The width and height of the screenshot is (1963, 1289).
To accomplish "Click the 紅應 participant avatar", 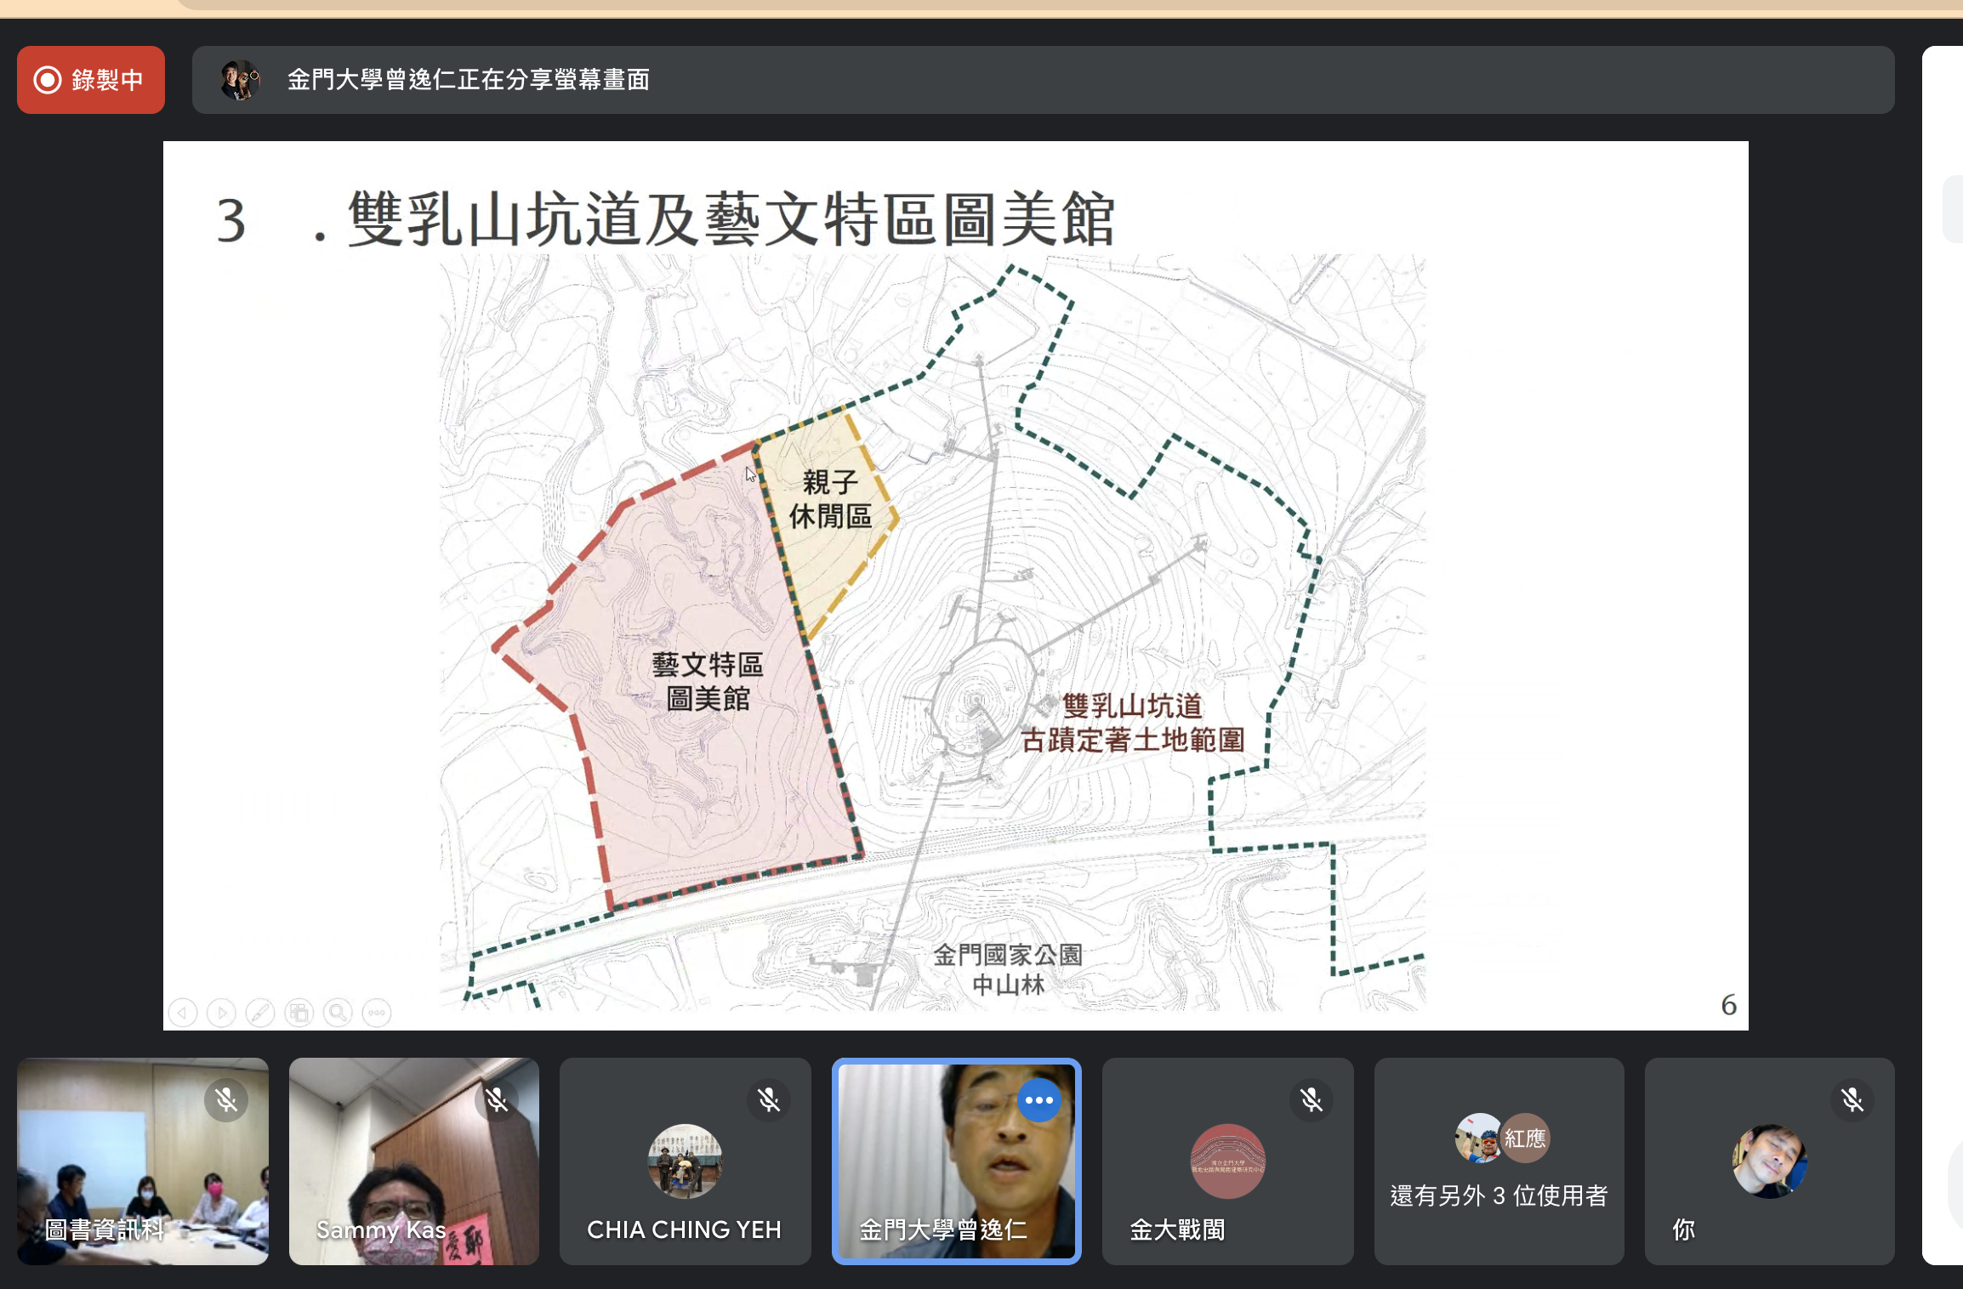I will pyautogui.click(x=1525, y=1138).
